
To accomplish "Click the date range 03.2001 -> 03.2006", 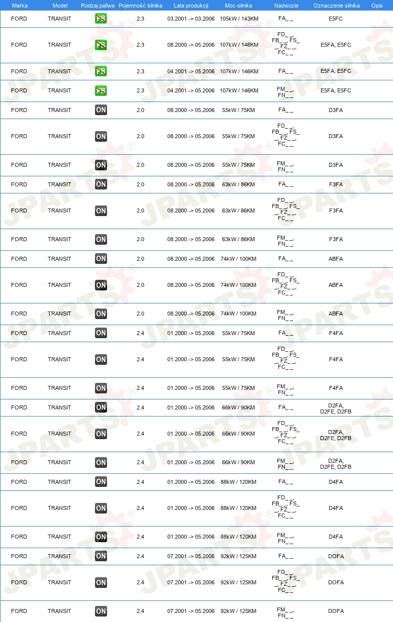I will tap(191, 19).
